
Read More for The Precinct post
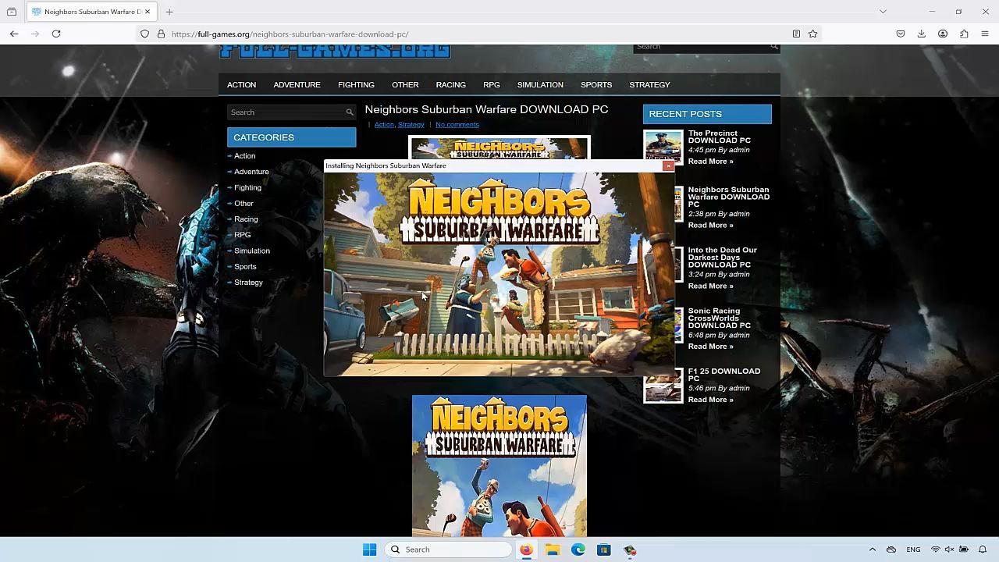710,162
